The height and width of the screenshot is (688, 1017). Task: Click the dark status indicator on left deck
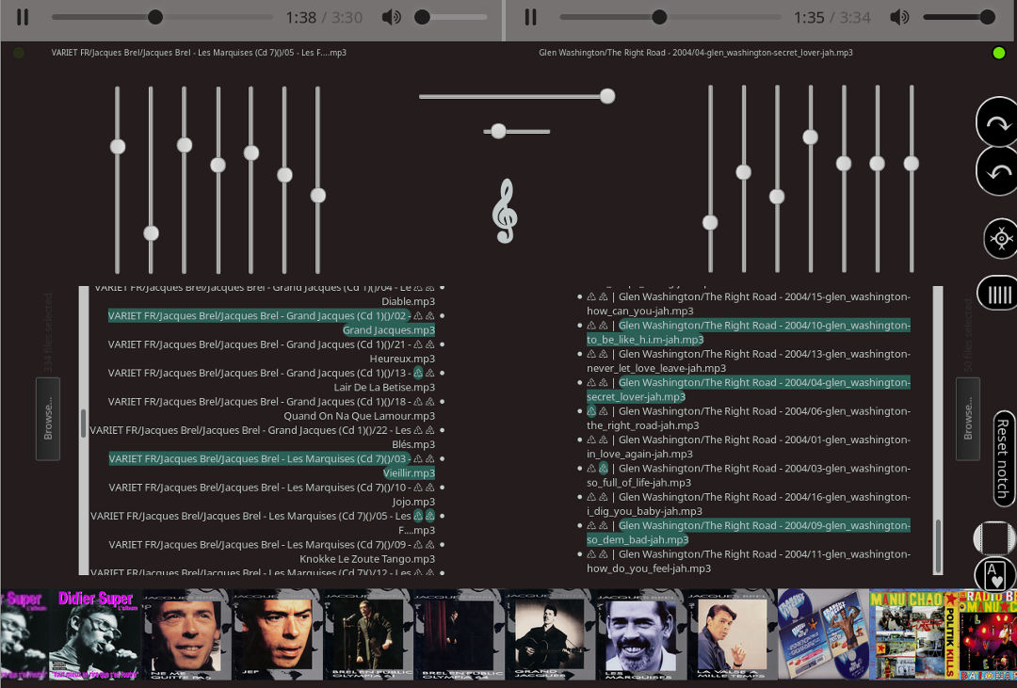[18, 53]
